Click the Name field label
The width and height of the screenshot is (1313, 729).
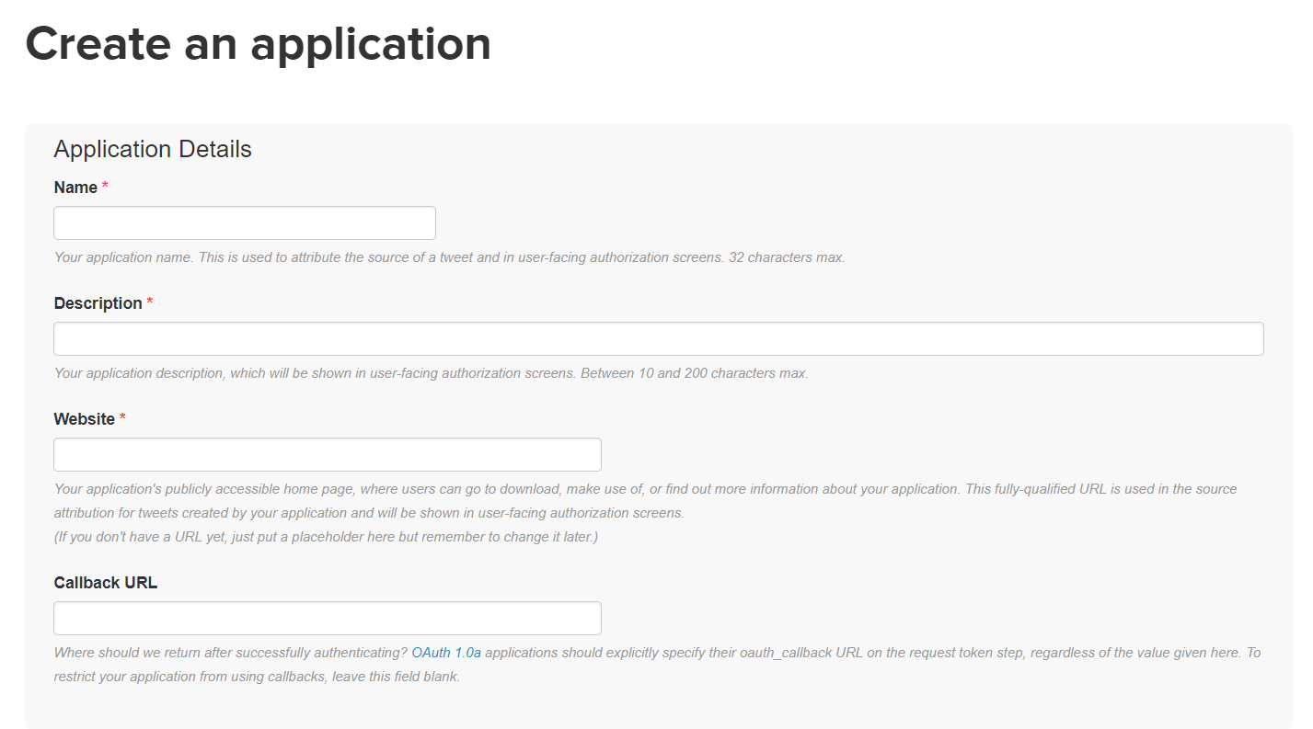pyautogui.click(x=75, y=188)
